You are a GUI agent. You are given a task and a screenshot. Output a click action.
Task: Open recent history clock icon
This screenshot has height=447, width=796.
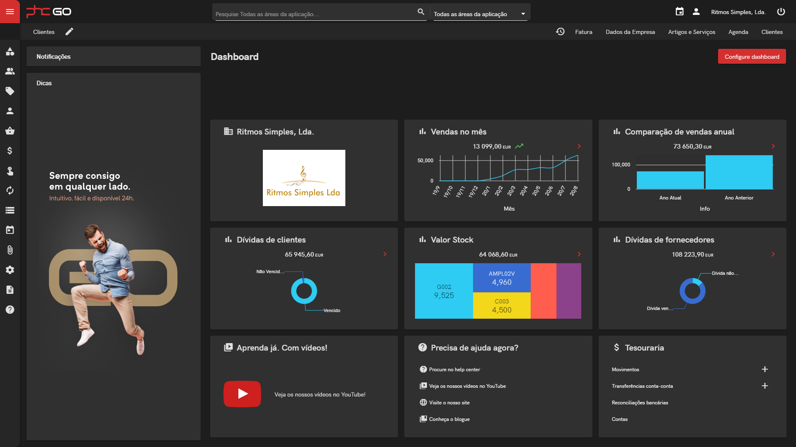pyautogui.click(x=560, y=32)
